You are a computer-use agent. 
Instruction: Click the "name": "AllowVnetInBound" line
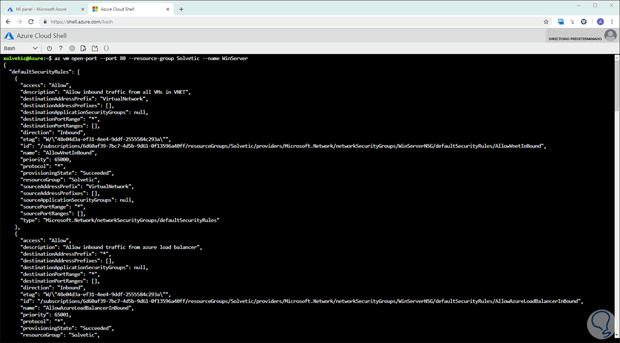[58, 153]
